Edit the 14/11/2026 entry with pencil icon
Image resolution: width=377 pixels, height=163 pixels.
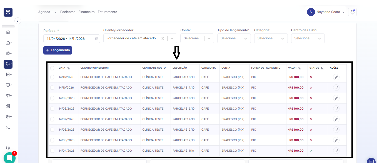336,77
